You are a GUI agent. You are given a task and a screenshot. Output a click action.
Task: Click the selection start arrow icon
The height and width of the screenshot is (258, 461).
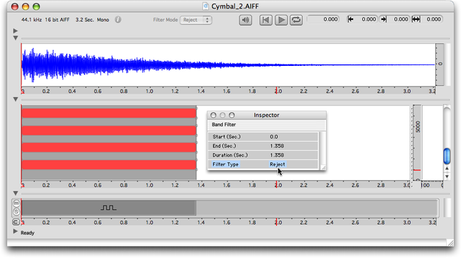pos(350,19)
